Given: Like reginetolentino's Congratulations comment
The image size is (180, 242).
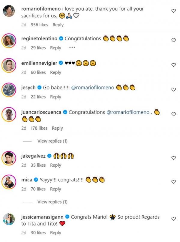Looking at the screenshot, I should (173, 40).
